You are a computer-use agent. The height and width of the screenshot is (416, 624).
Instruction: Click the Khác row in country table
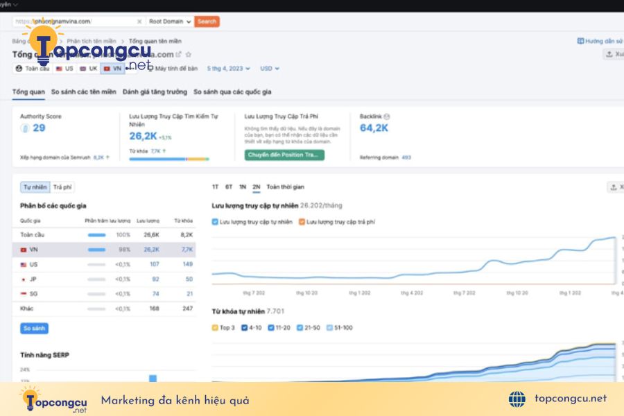(x=104, y=309)
